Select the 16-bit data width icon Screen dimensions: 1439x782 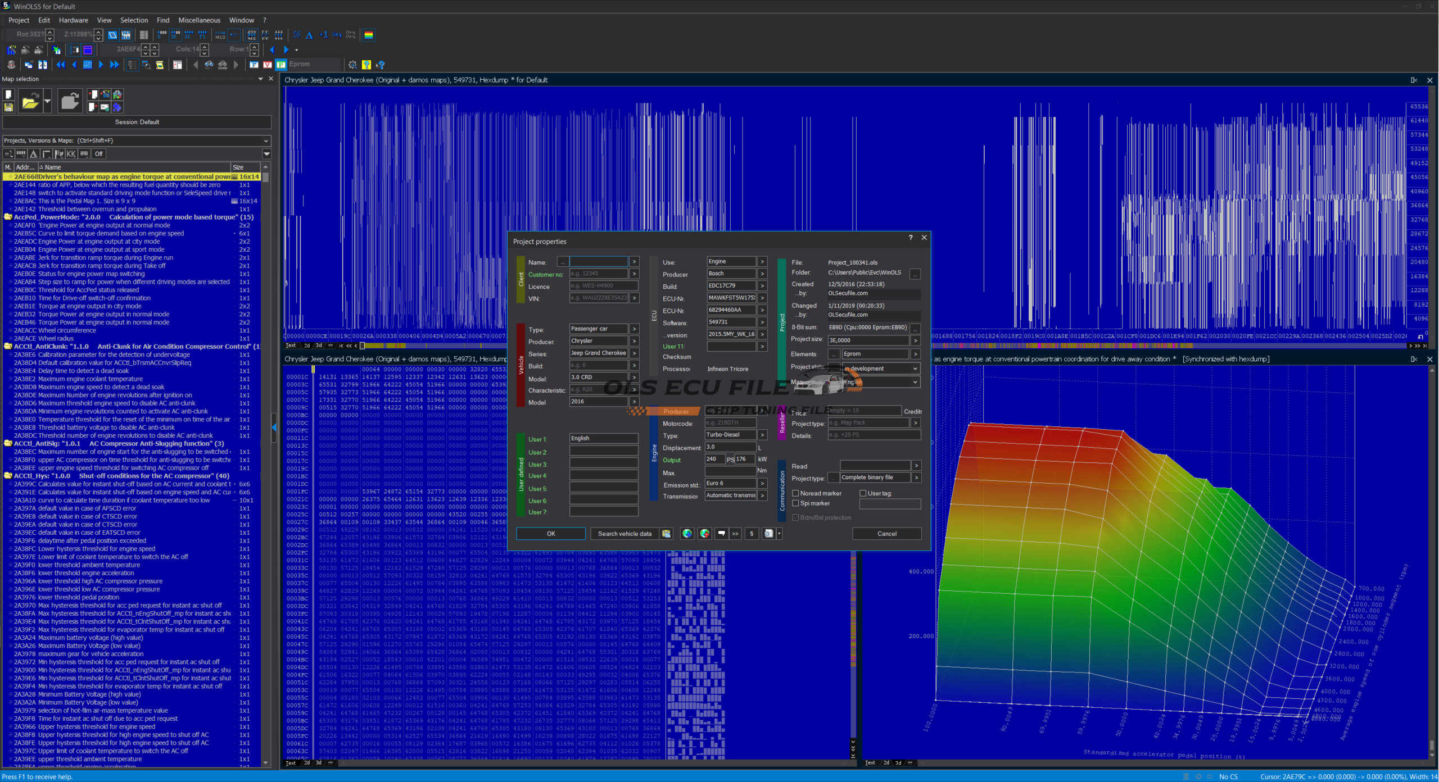[x=175, y=35]
